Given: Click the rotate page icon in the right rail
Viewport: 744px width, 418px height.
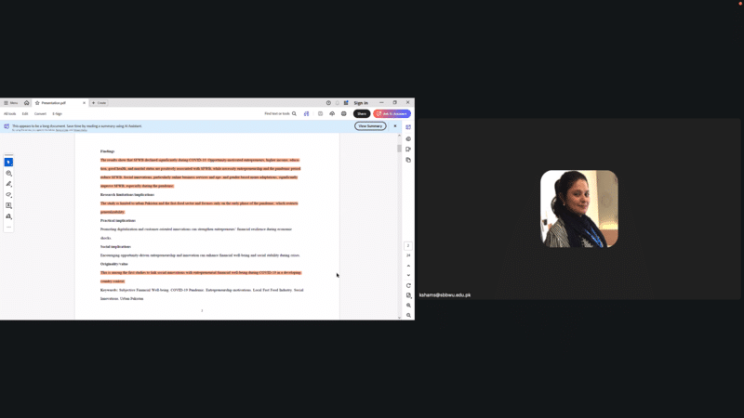Looking at the screenshot, I should click(408, 285).
